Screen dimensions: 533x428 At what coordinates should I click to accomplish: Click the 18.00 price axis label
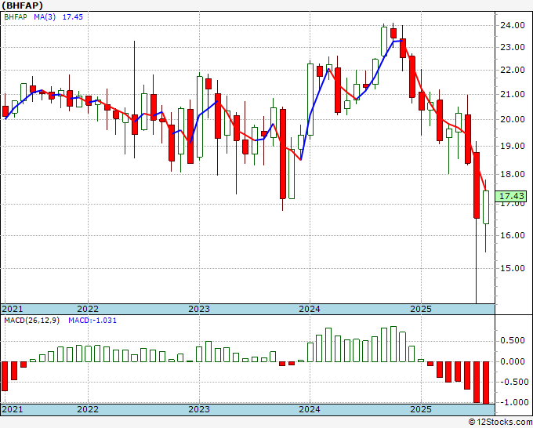point(512,174)
